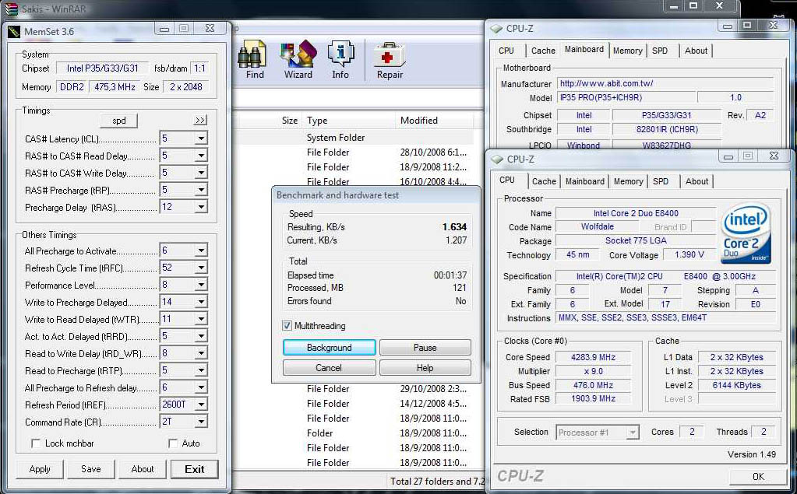
Task: Open SPD tab in front CPU-Z window
Action: 661,181
